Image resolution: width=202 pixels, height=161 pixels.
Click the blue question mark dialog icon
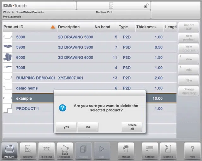coord(62,108)
